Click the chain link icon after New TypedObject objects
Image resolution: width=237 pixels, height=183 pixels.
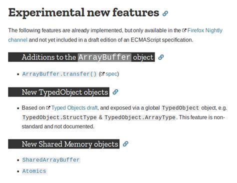(115, 92)
